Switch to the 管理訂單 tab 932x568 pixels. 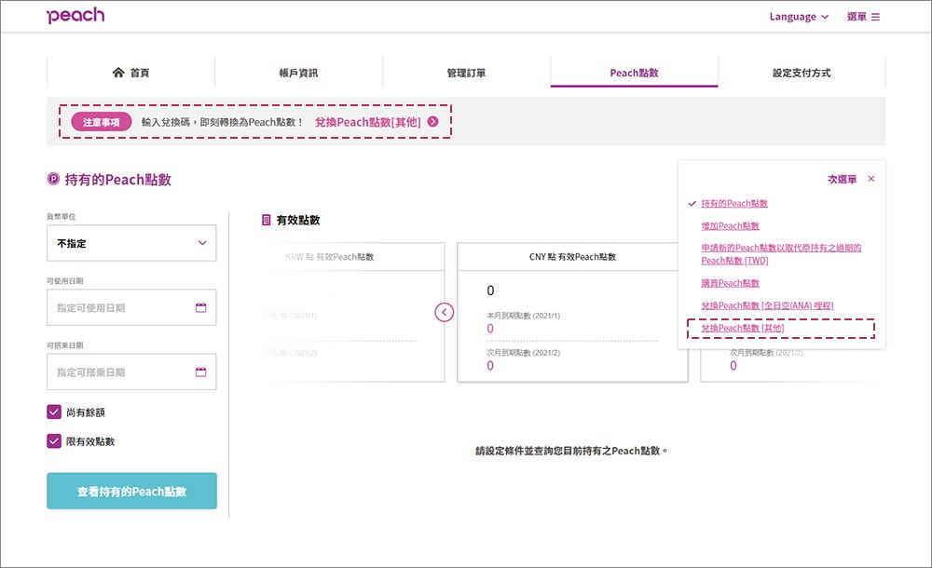point(466,73)
